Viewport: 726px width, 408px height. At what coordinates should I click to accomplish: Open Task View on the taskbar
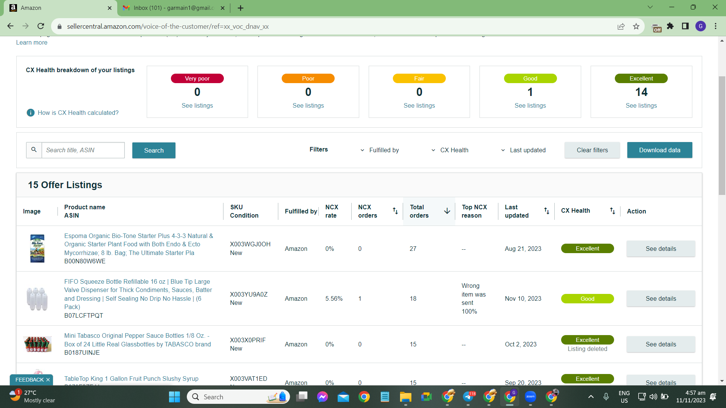pos(302,397)
